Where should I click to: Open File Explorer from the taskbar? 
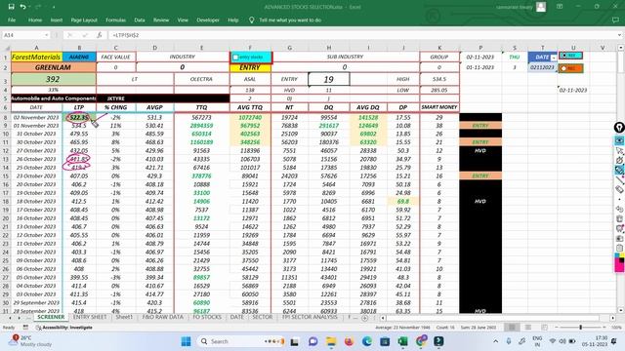331,341
